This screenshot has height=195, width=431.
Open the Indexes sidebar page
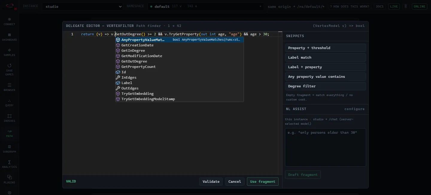[x=9, y=118]
